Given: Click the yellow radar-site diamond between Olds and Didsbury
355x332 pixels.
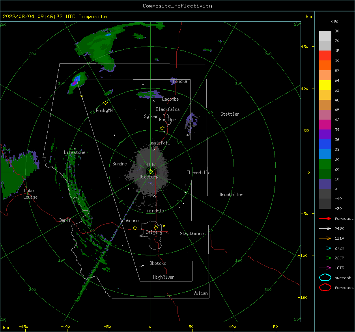Looking at the screenshot, I should (151, 172).
